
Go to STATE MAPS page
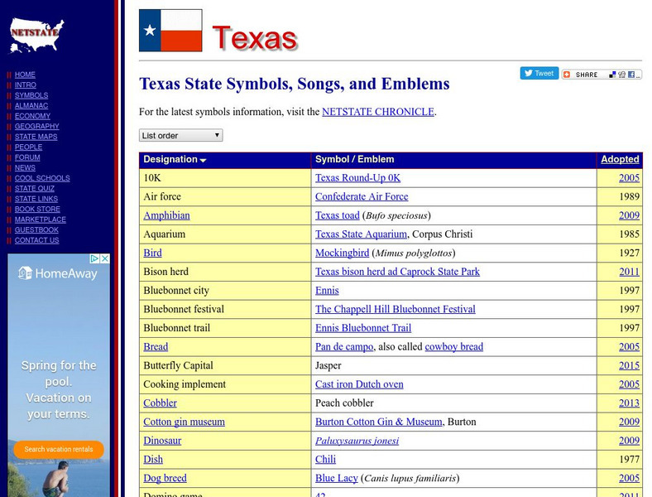pos(36,137)
